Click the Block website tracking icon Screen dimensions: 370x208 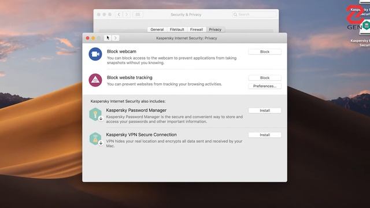coord(95,80)
